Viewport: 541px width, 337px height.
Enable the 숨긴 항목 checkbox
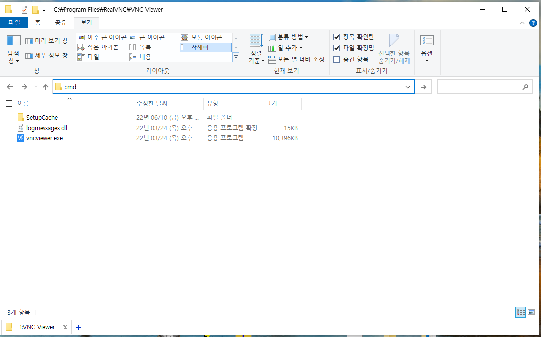pos(337,59)
